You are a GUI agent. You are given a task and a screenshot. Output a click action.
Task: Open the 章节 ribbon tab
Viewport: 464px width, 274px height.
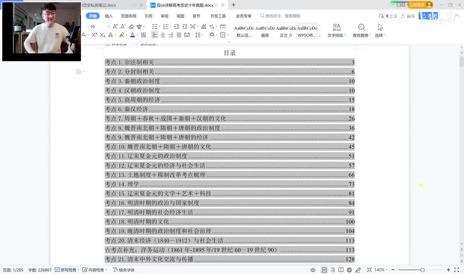(x=196, y=16)
